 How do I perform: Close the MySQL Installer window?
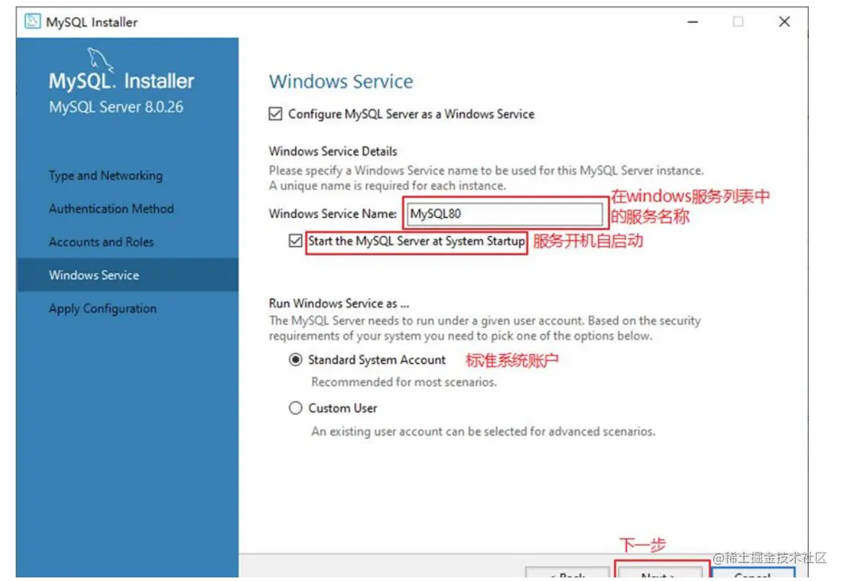pos(785,22)
